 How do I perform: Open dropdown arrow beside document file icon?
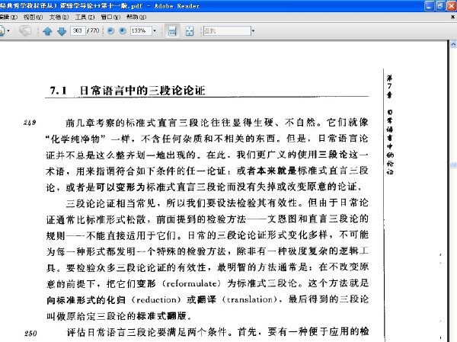(8, 30)
